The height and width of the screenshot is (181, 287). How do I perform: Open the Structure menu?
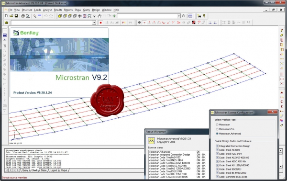click(x=27, y=10)
